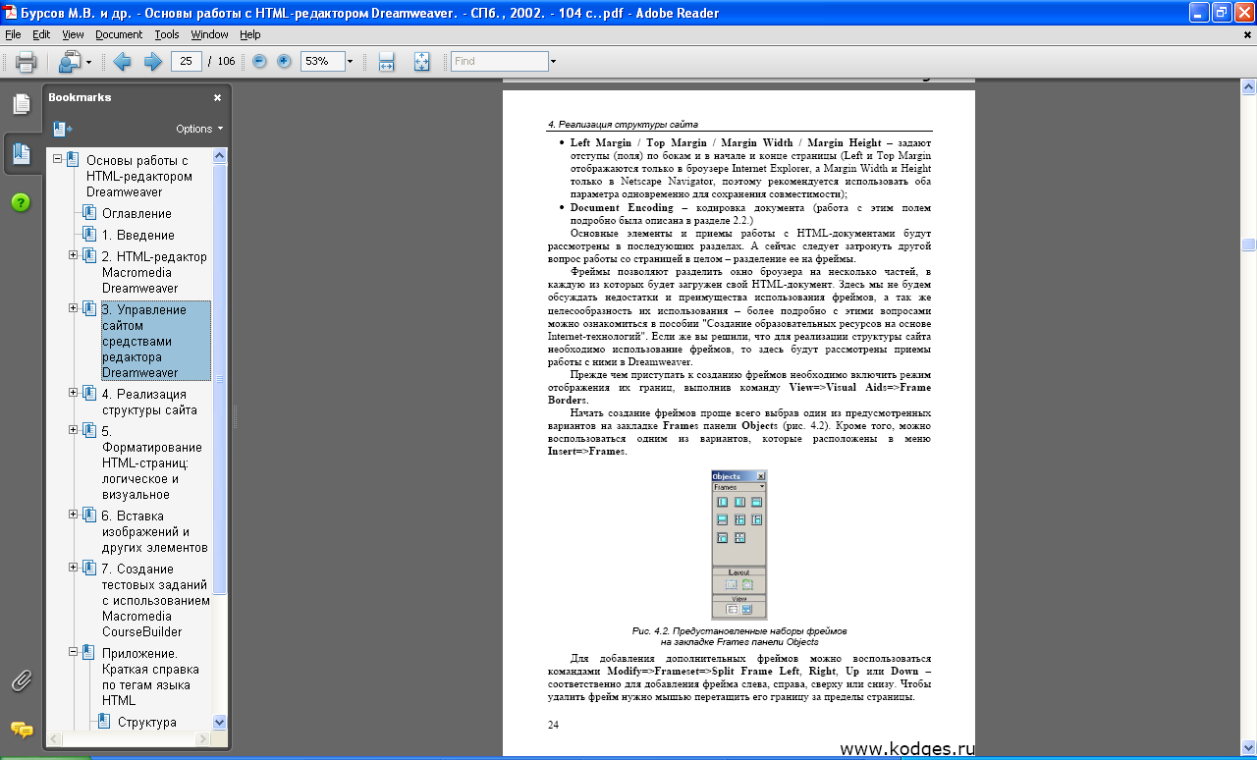Select bookmark 4. Реализация структуры сайта
Image resolution: width=1257 pixels, height=760 pixels.
tap(149, 402)
